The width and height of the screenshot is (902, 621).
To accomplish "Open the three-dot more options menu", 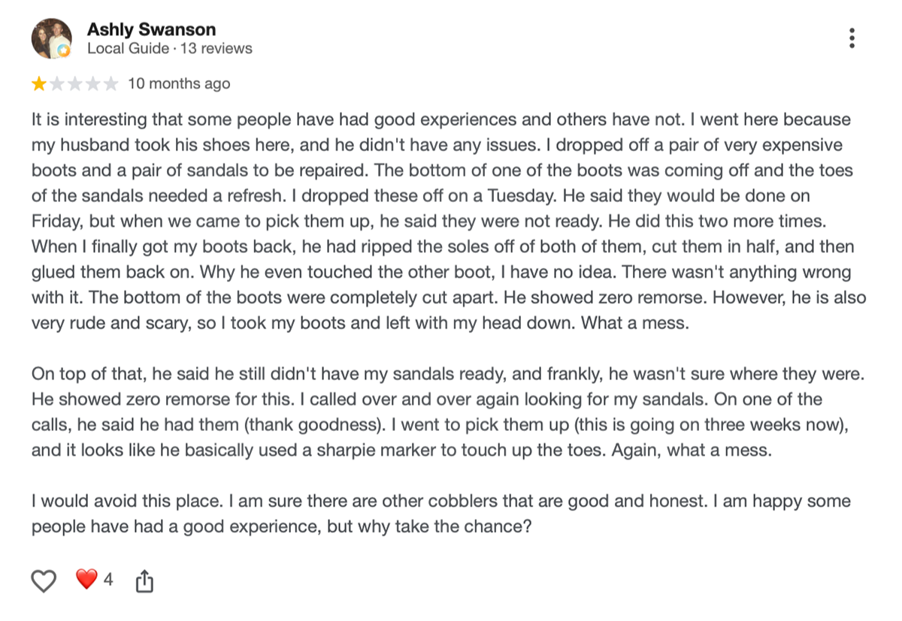I will point(852,38).
